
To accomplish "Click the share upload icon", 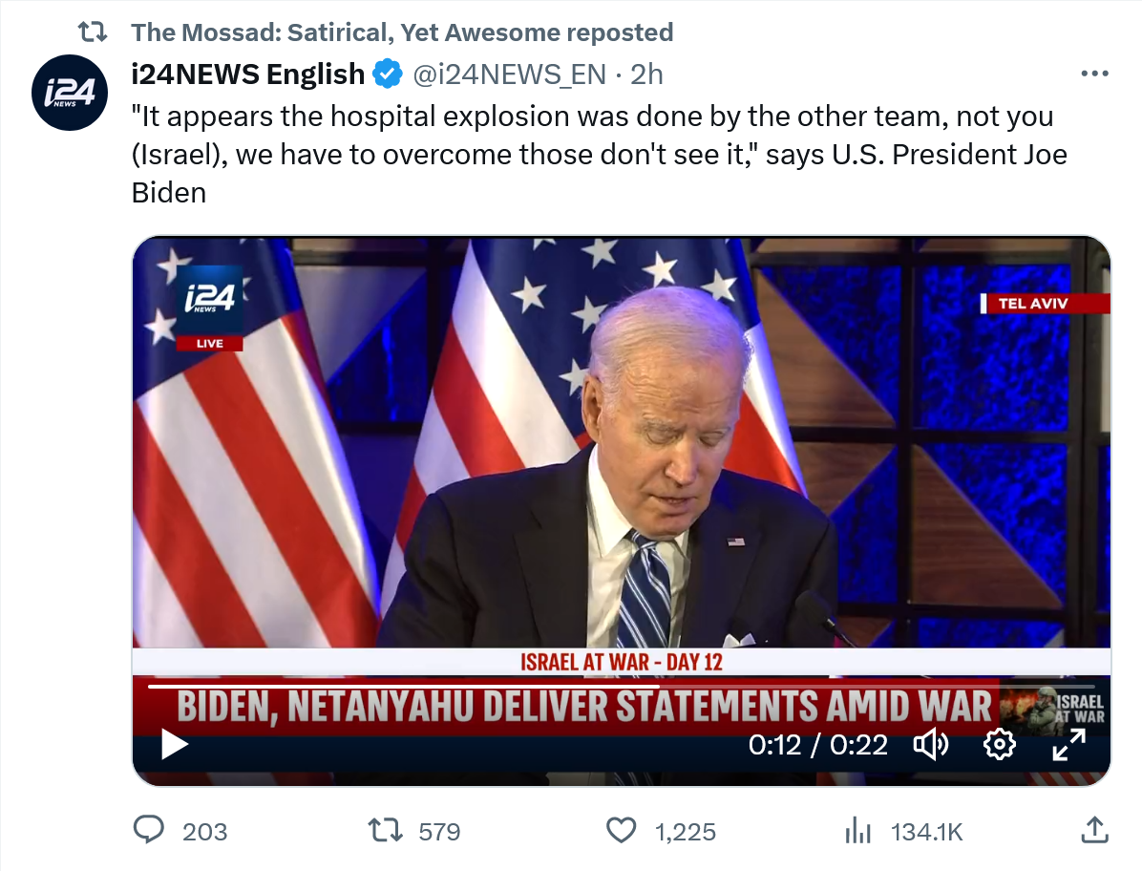I will (1094, 831).
